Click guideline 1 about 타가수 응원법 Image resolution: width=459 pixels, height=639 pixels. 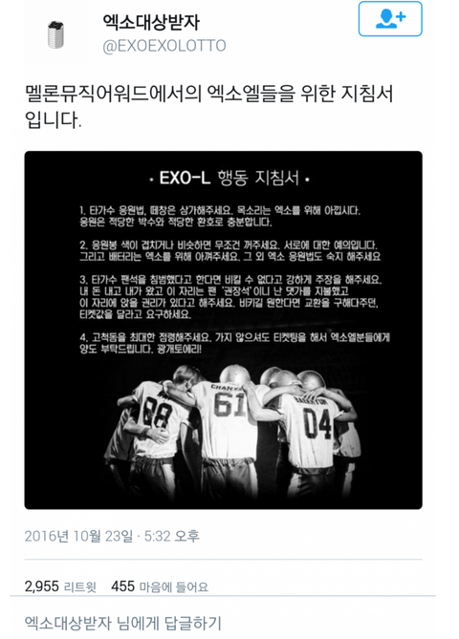[x=220, y=217]
